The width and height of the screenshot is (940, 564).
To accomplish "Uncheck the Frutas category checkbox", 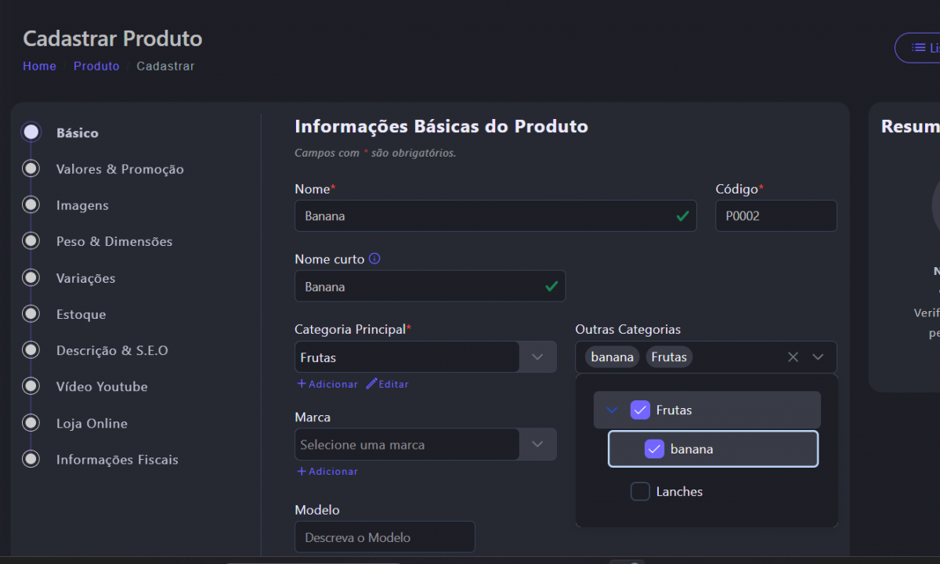I will pos(640,410).
